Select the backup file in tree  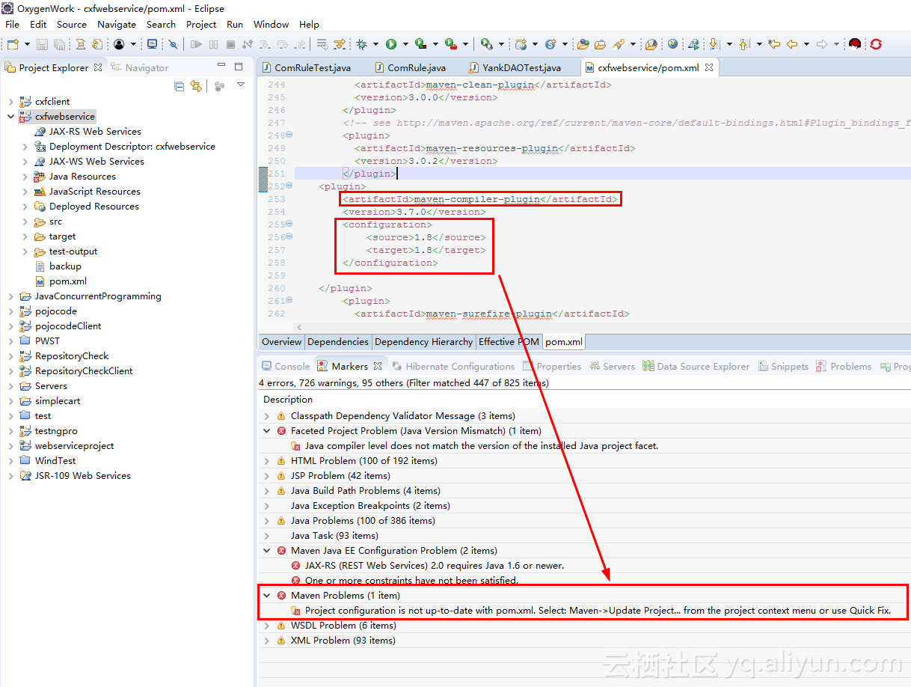58,266
